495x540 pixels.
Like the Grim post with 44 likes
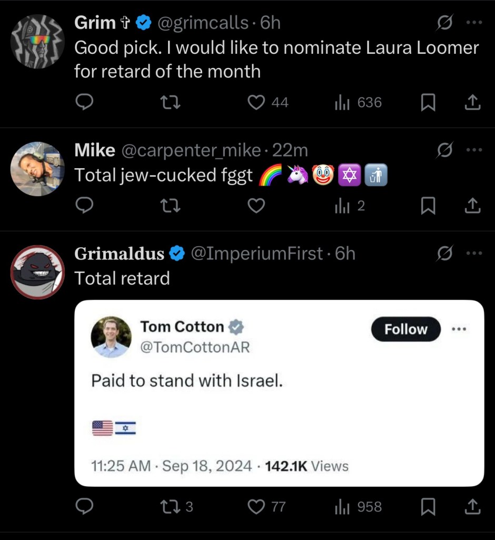pos(256,102)
